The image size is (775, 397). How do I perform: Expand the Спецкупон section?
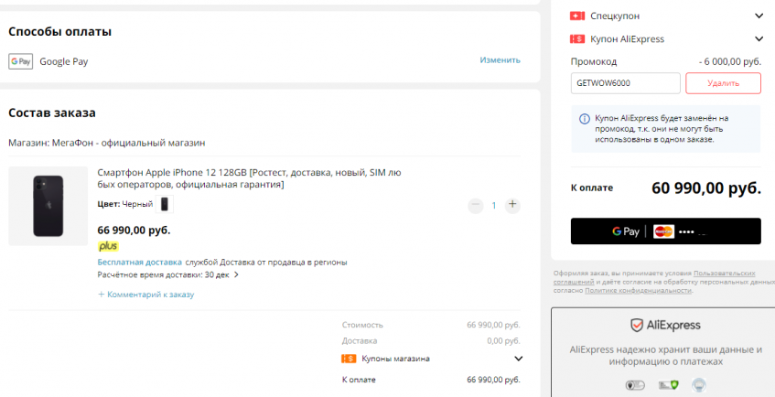click(759, 16)
